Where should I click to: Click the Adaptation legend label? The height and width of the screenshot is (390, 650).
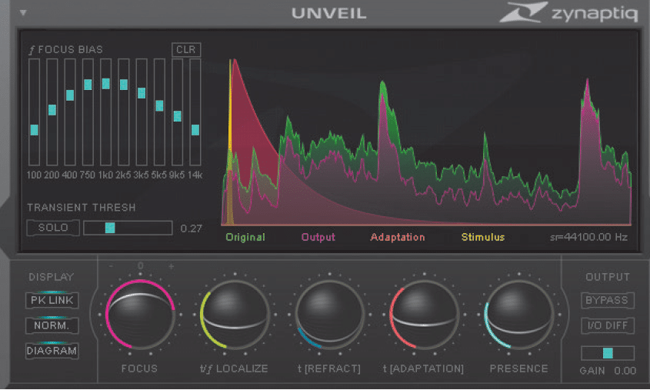click(398, 237)
